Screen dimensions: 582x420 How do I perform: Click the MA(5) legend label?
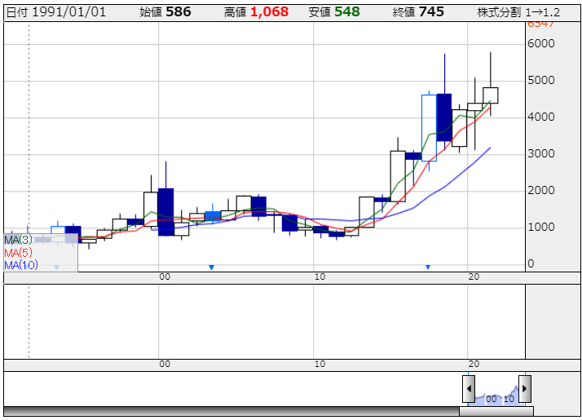click(x=18, y=253)
